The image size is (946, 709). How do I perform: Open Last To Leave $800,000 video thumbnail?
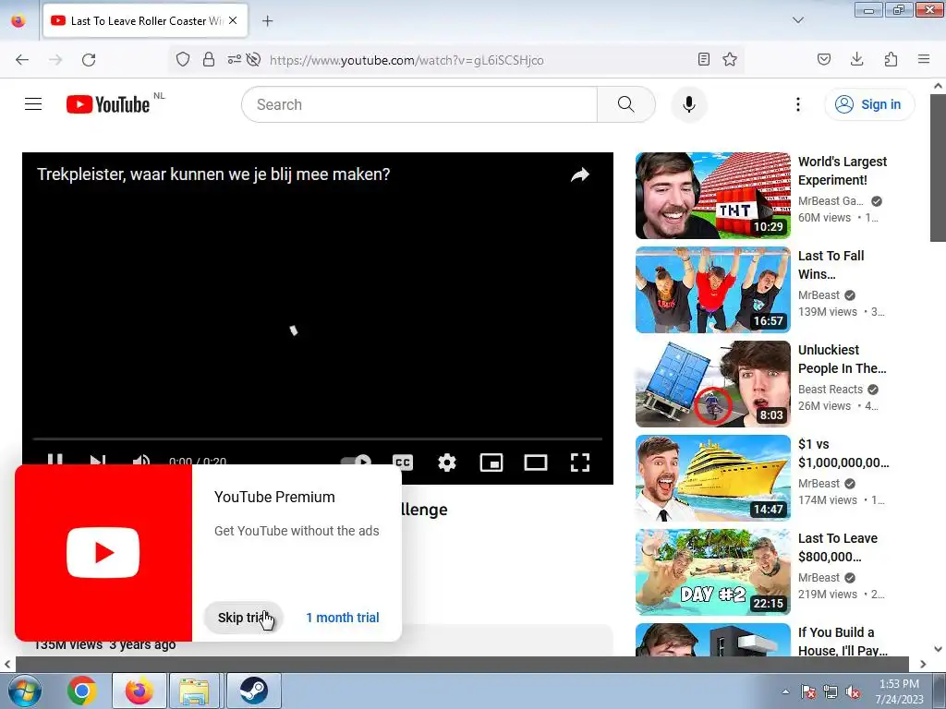(712, 572)
